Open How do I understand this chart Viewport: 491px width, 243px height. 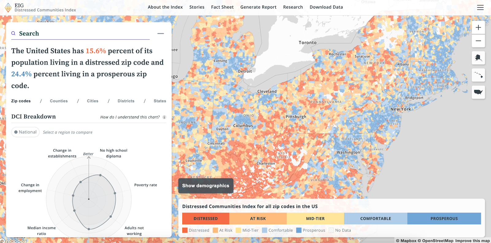coord(130,117)
